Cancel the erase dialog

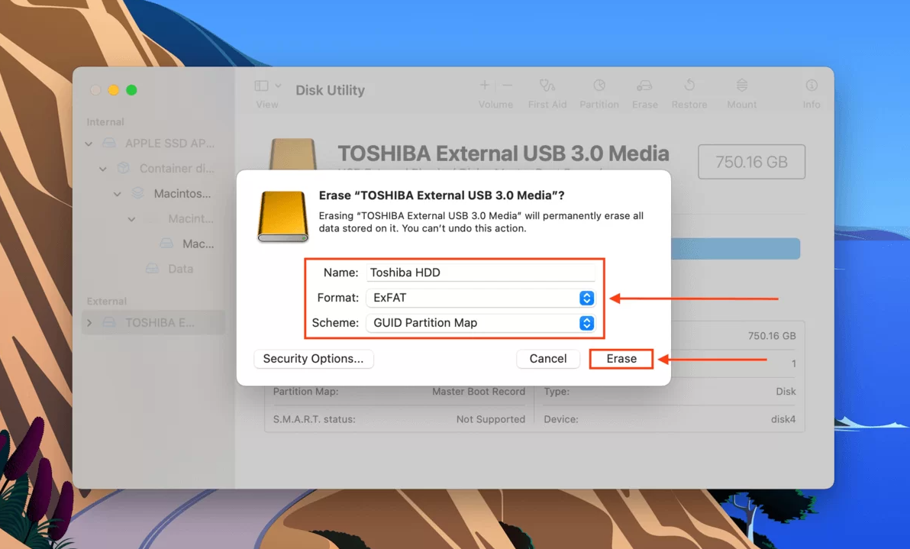click(548, 359)
